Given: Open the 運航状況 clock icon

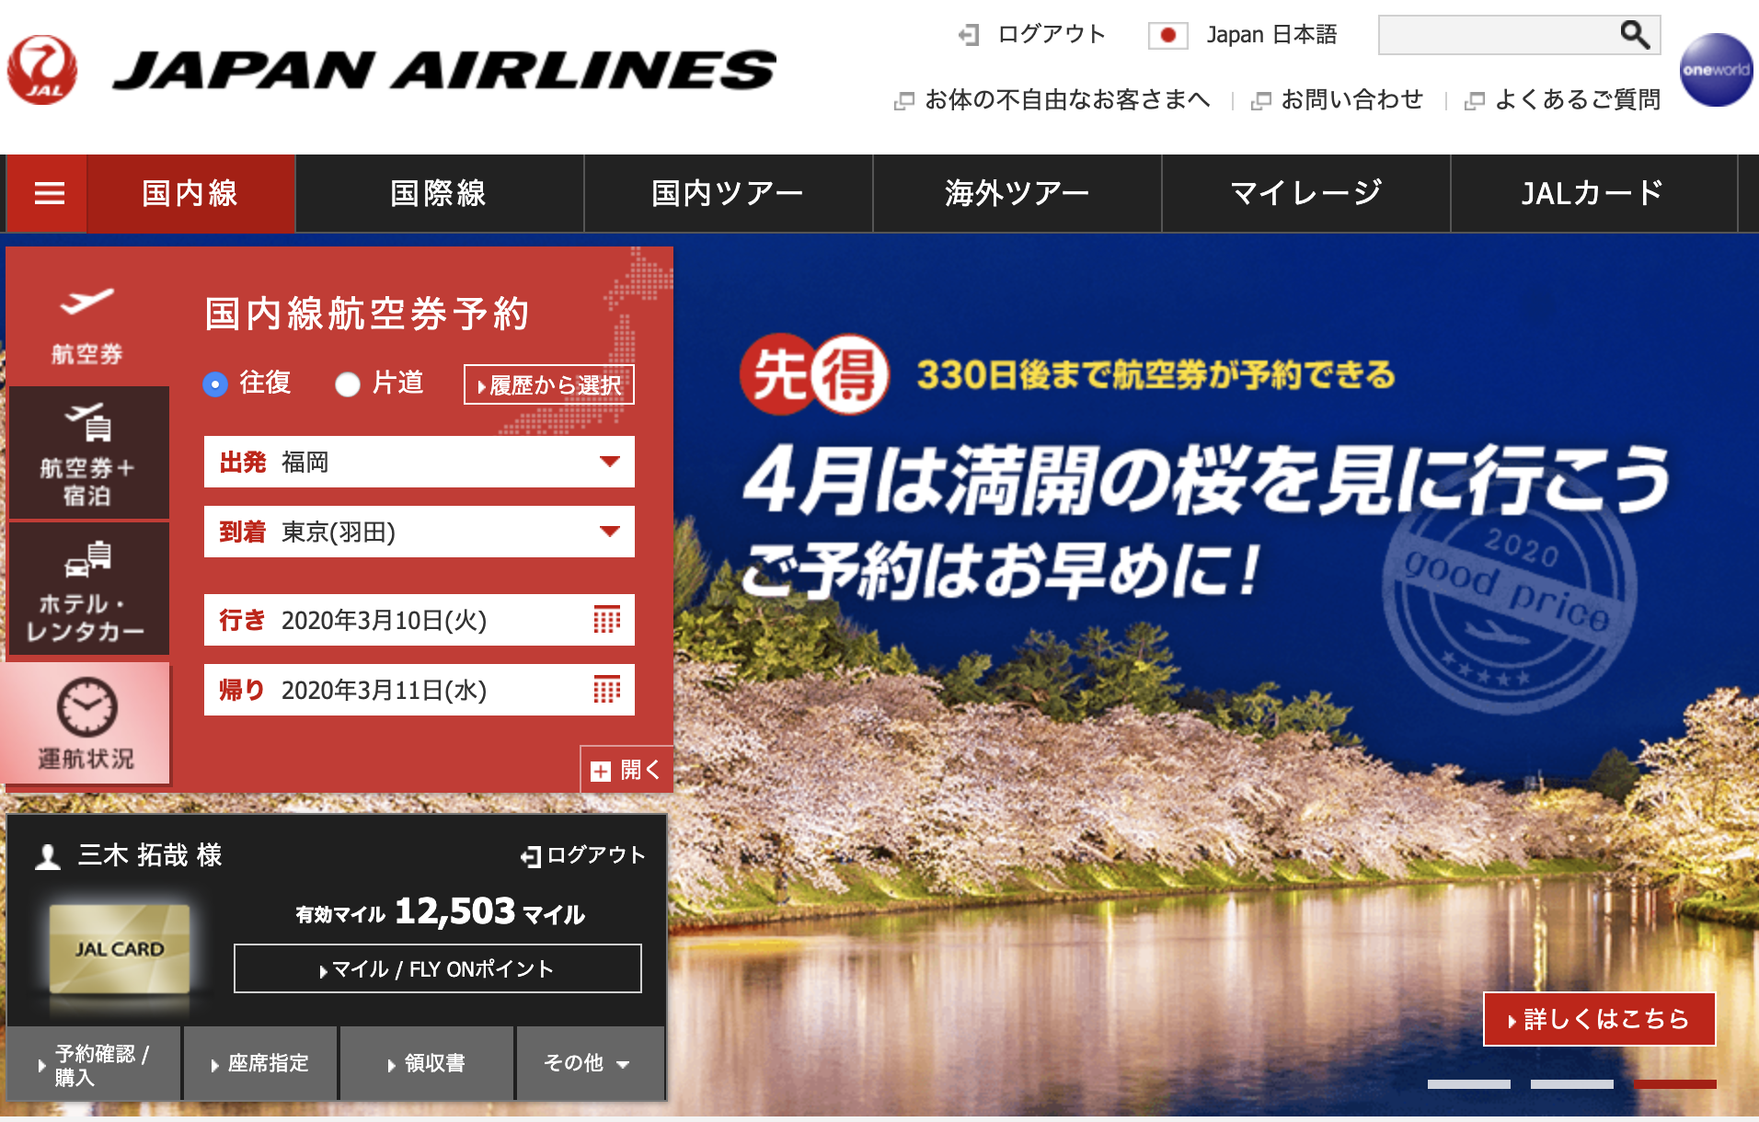Looking at the screenshot, I should pos(87,706).
